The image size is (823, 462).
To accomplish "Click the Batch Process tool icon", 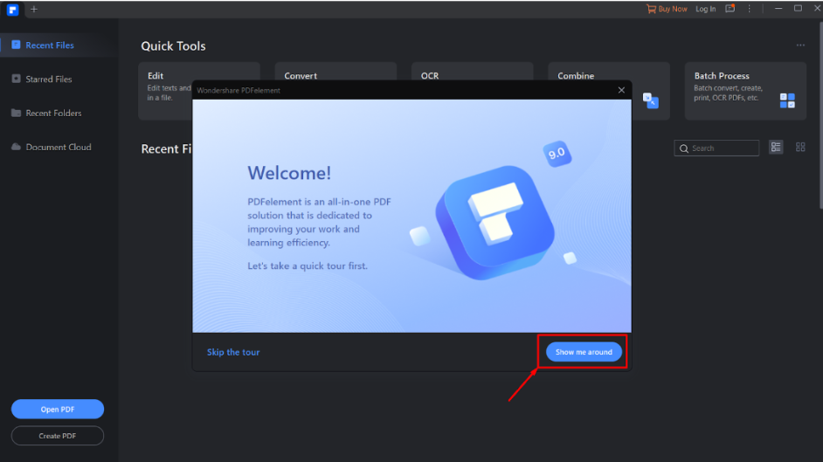I will (787, 100).
